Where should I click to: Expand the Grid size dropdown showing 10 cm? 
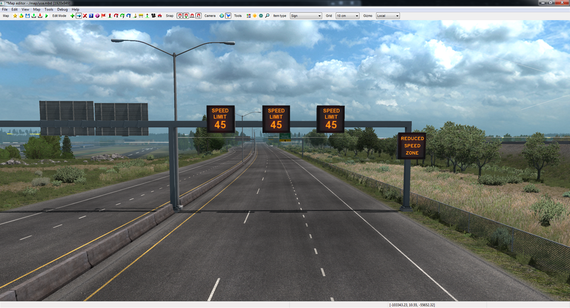pos(347,16)
